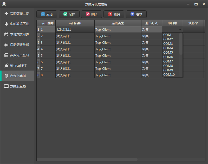Click the 删除 delete button
Viewport: 208px width, 164px height.
click(92, 14)
